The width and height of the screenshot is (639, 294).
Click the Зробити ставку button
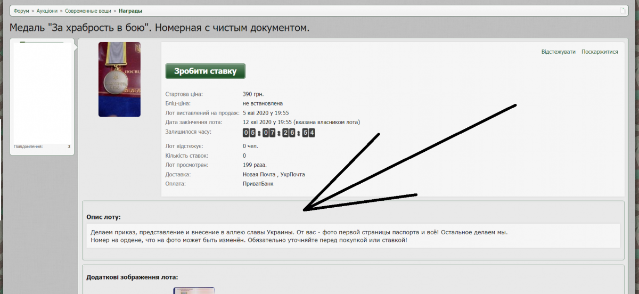(x=206, y=71)
